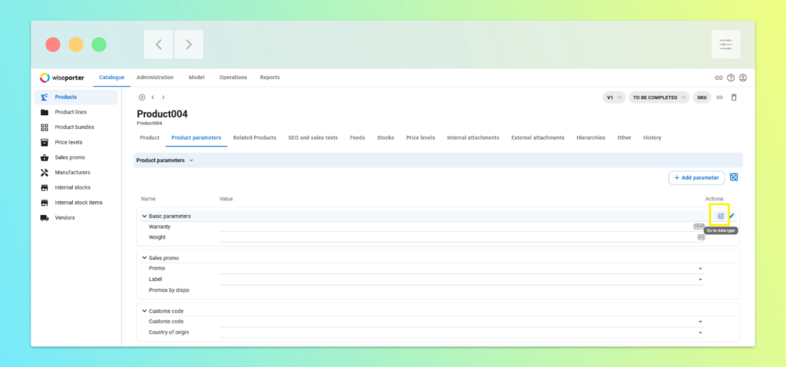Screen dimensions: 786x367
Task: Switch to the Stocks tab
Action: (385, 138)
